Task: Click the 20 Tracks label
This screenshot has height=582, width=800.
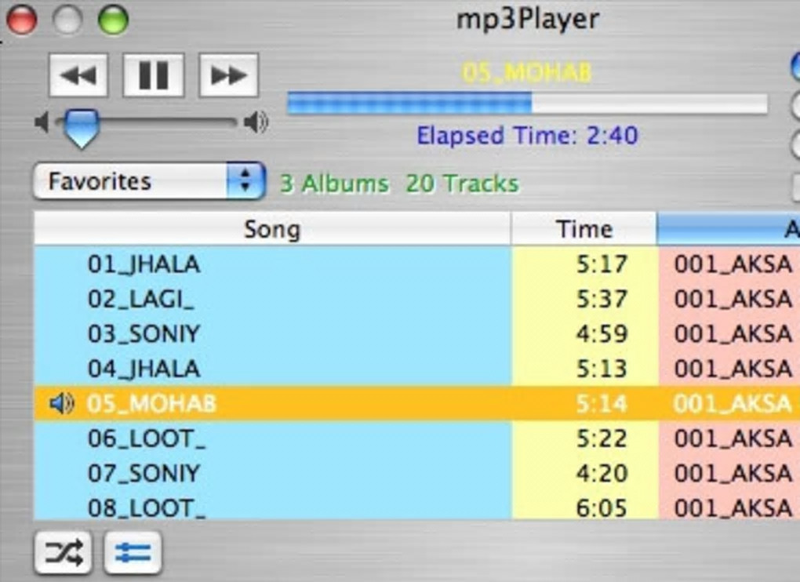Action: (462, 184)
